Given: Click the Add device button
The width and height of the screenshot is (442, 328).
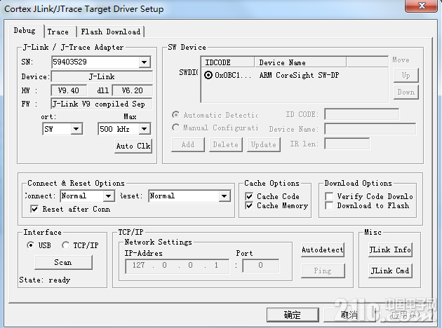Looking at the screenshot, I should (188, 144).
